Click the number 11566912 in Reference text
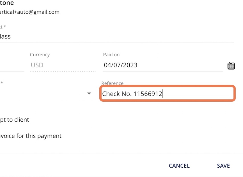 (x=148, y=94)
